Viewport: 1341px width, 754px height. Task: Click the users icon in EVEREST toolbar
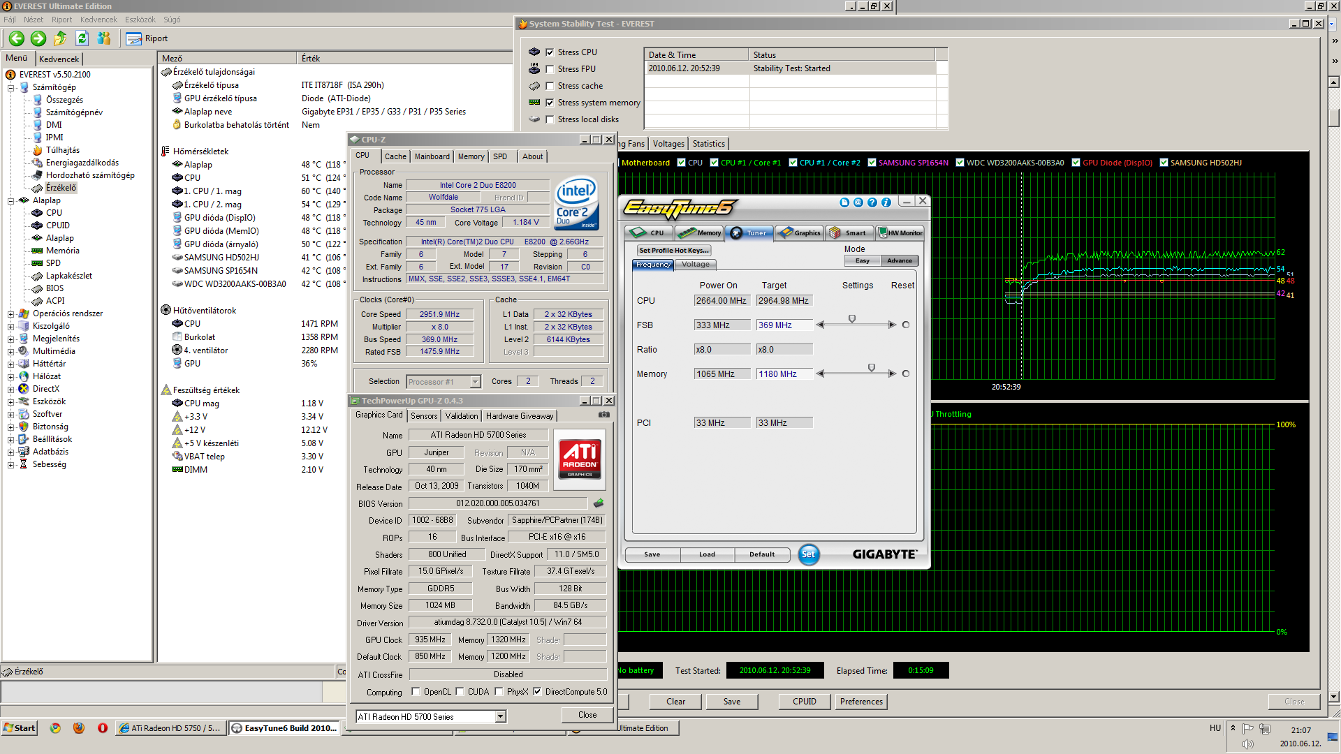coord(104,38)
